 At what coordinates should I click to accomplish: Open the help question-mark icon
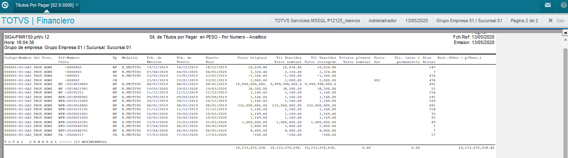point(563,5)
